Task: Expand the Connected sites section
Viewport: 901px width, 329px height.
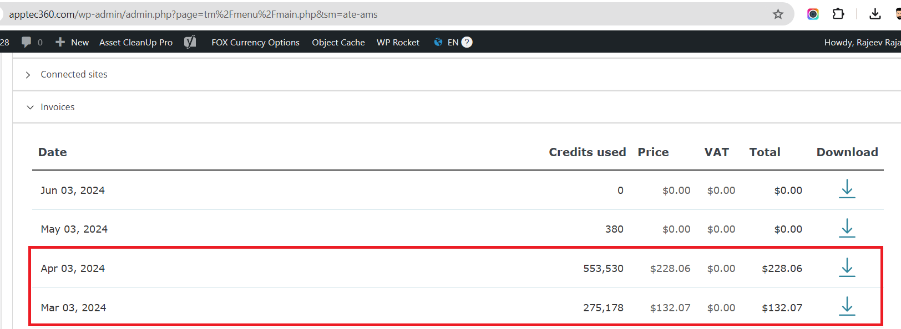Action: [x=74, y=75]
